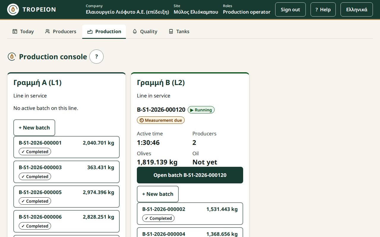Click the Running status badge
The width and height of the screenshot is (380, 237).
point(201,110)
